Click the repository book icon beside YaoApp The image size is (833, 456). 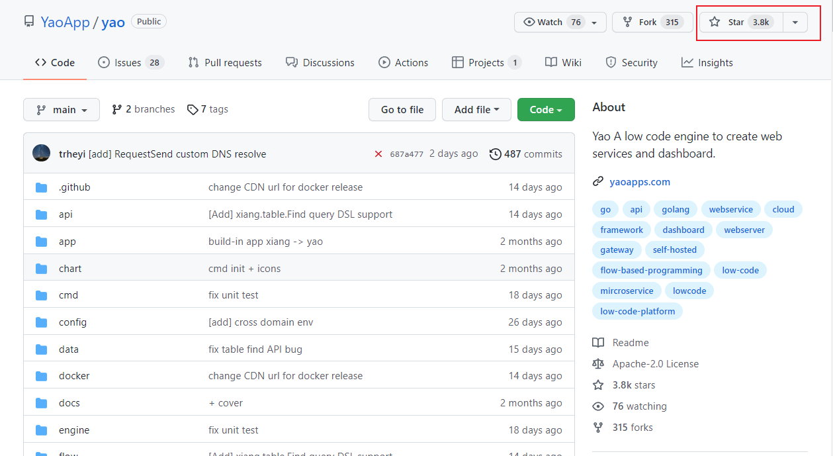click(x=29, y=22)
